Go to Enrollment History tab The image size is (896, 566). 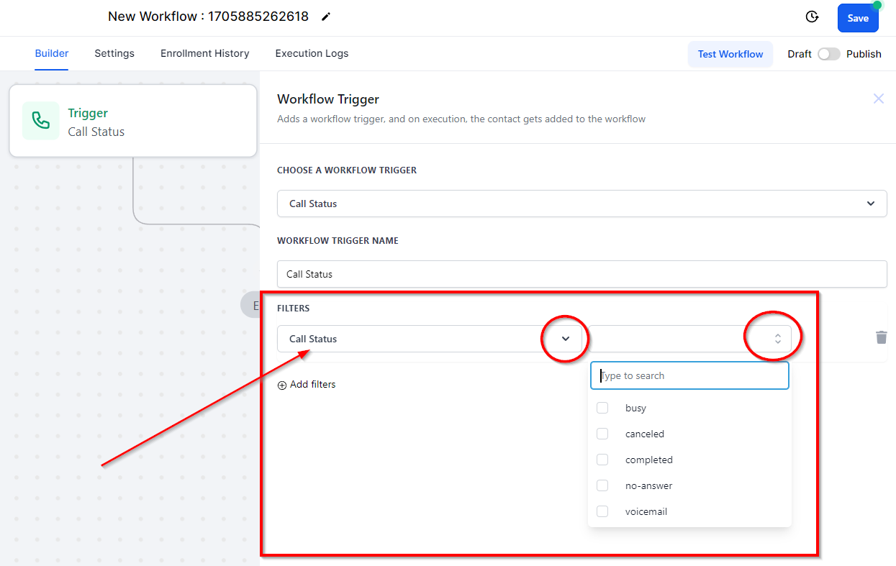point(205,54)
